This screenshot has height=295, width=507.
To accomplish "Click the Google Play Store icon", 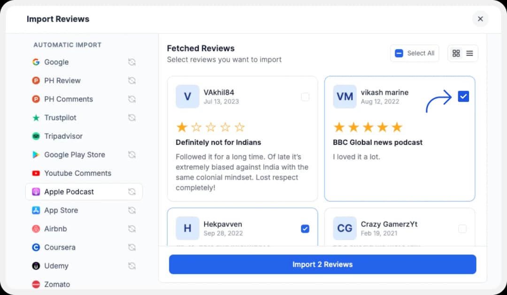I will [x=37, y=155].
